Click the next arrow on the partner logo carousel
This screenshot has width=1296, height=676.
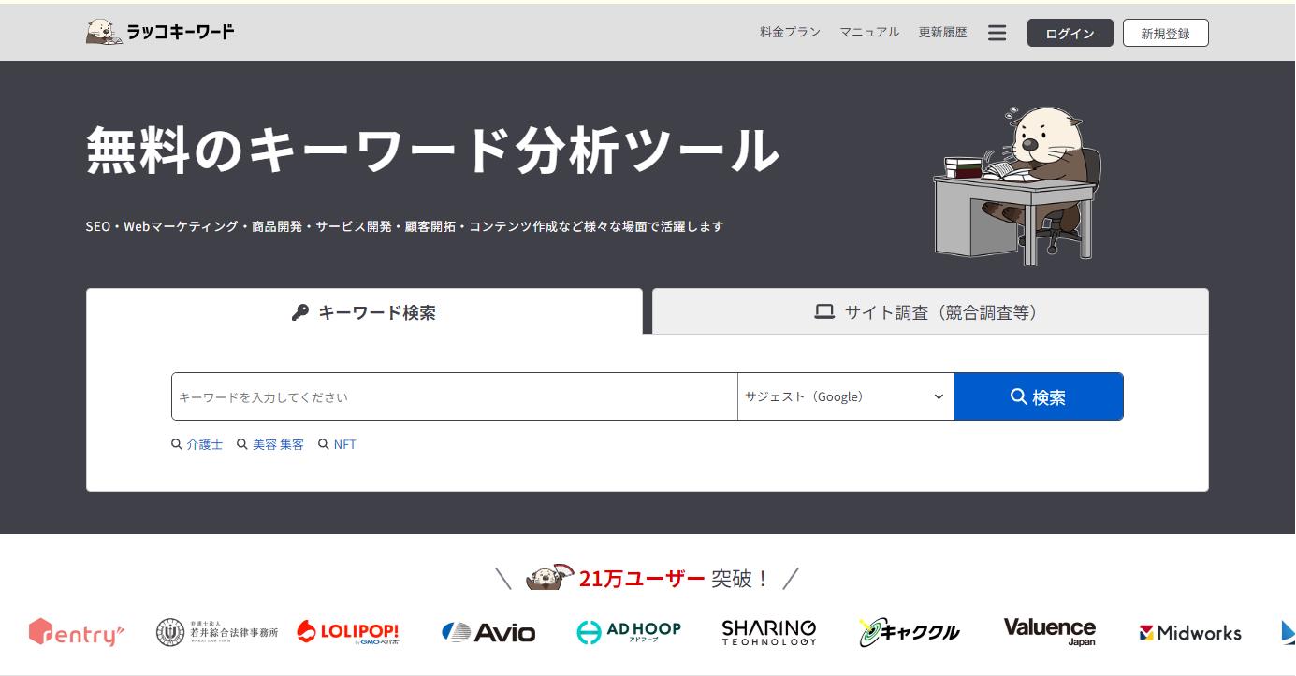(1288, 631)
